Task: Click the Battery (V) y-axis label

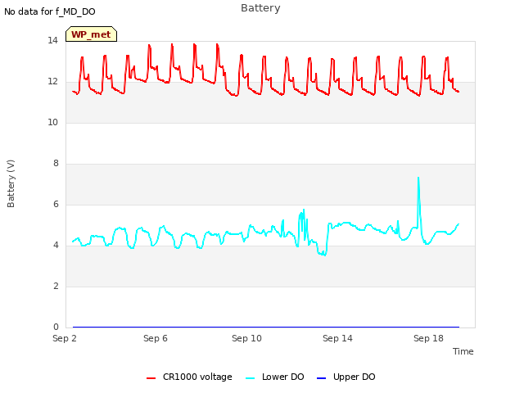Action: click(11, 183)
